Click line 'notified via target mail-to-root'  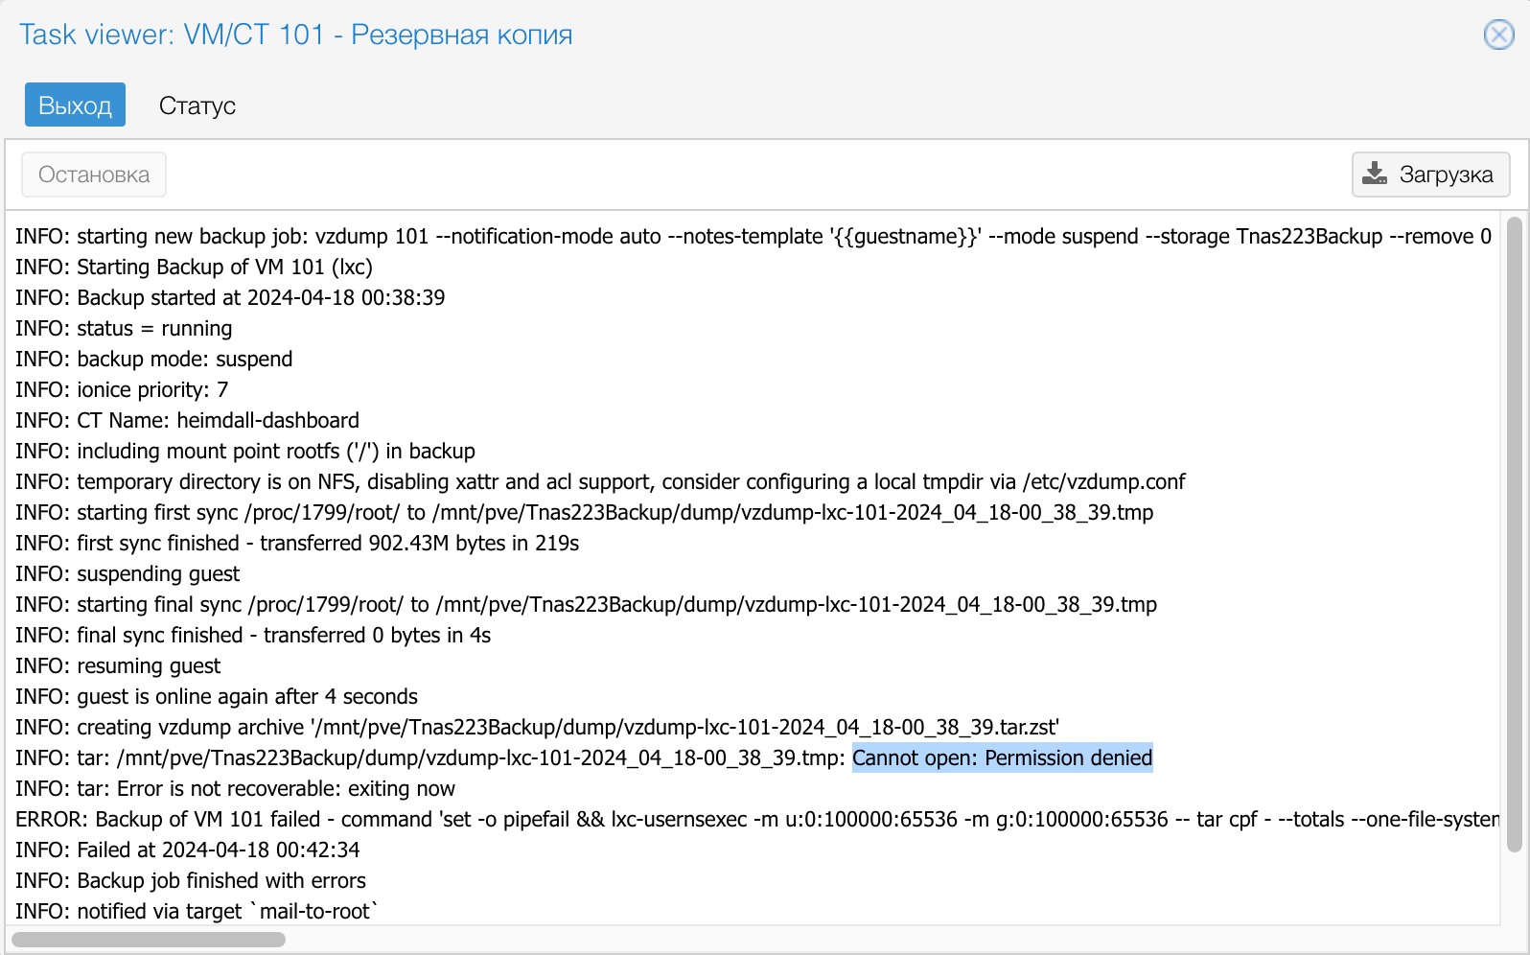click(197, 911)
